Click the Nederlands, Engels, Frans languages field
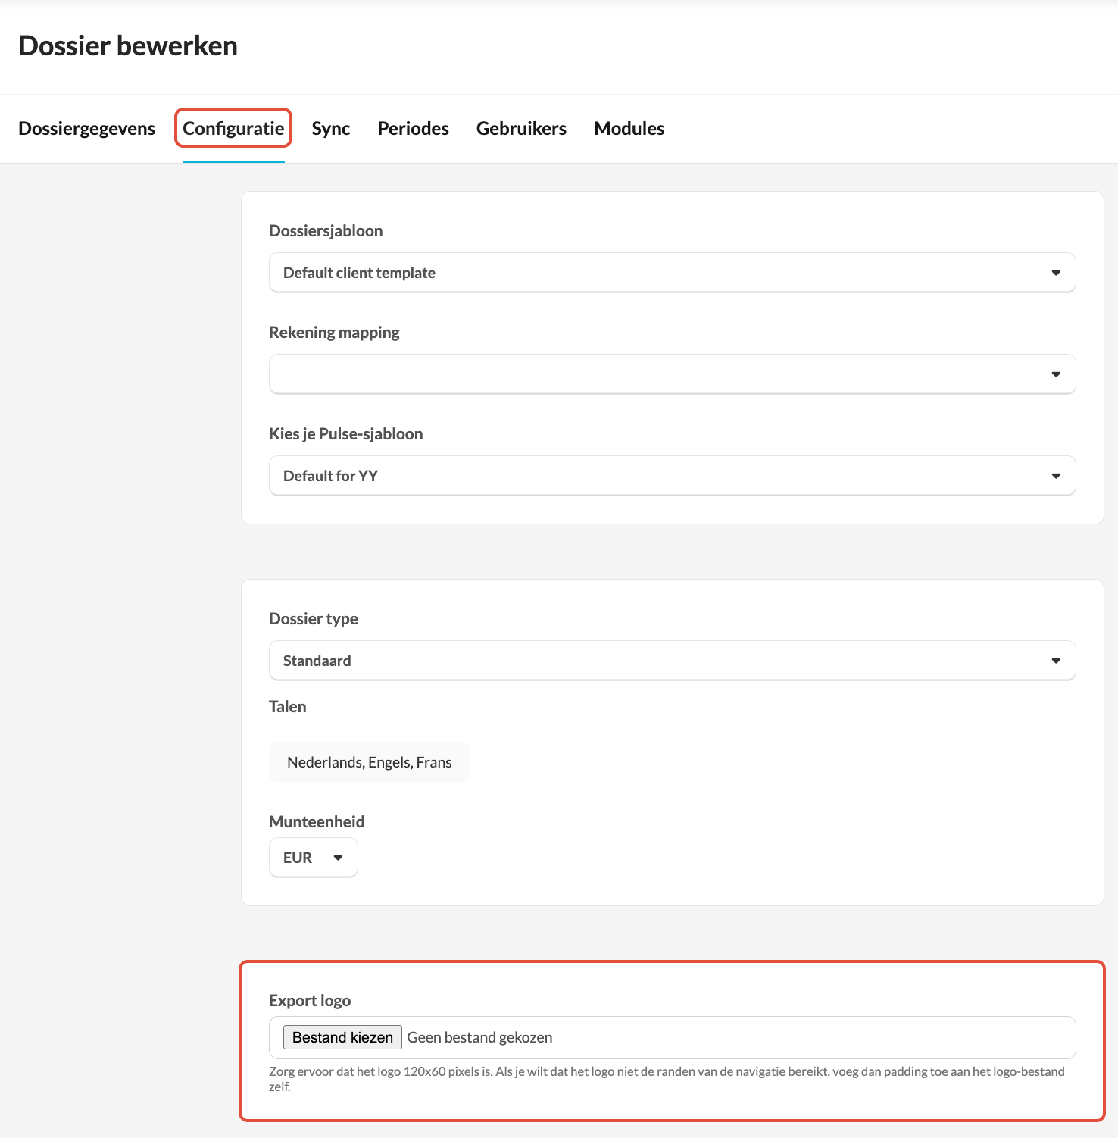The height and width of the screenshot is (1138, 1118). coord(370,762)
